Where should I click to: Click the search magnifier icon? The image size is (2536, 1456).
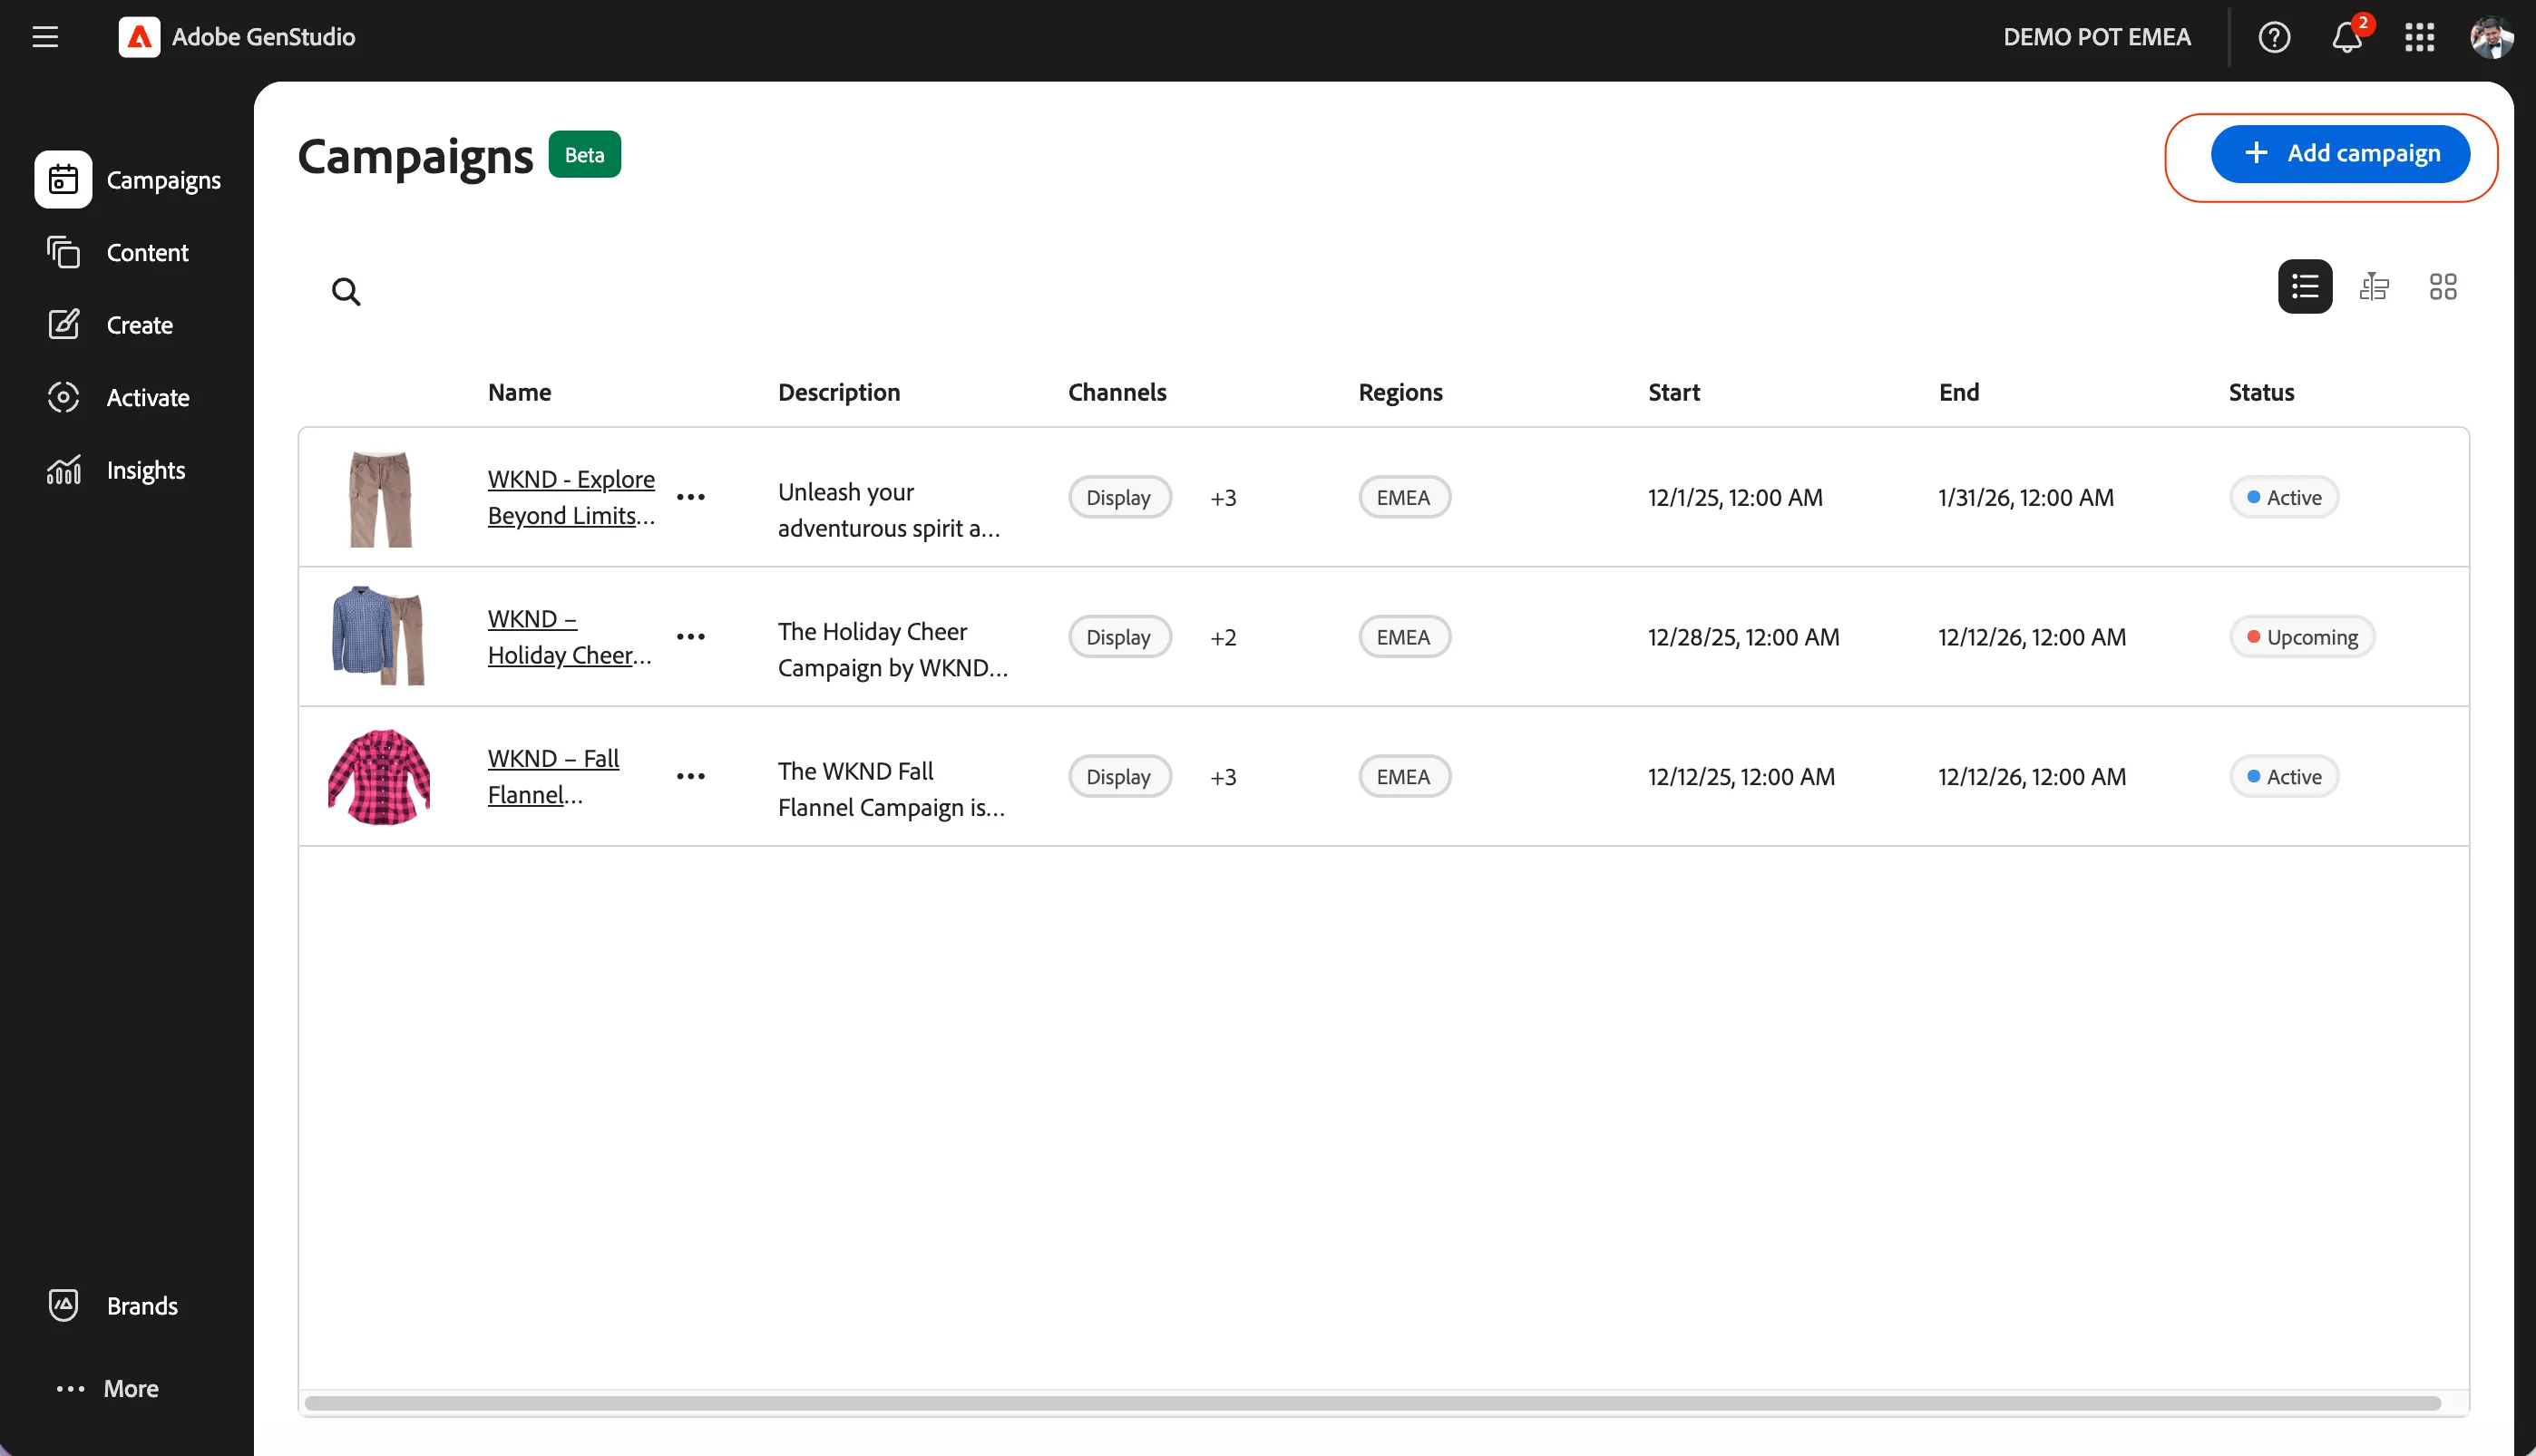tap(346, 291)
